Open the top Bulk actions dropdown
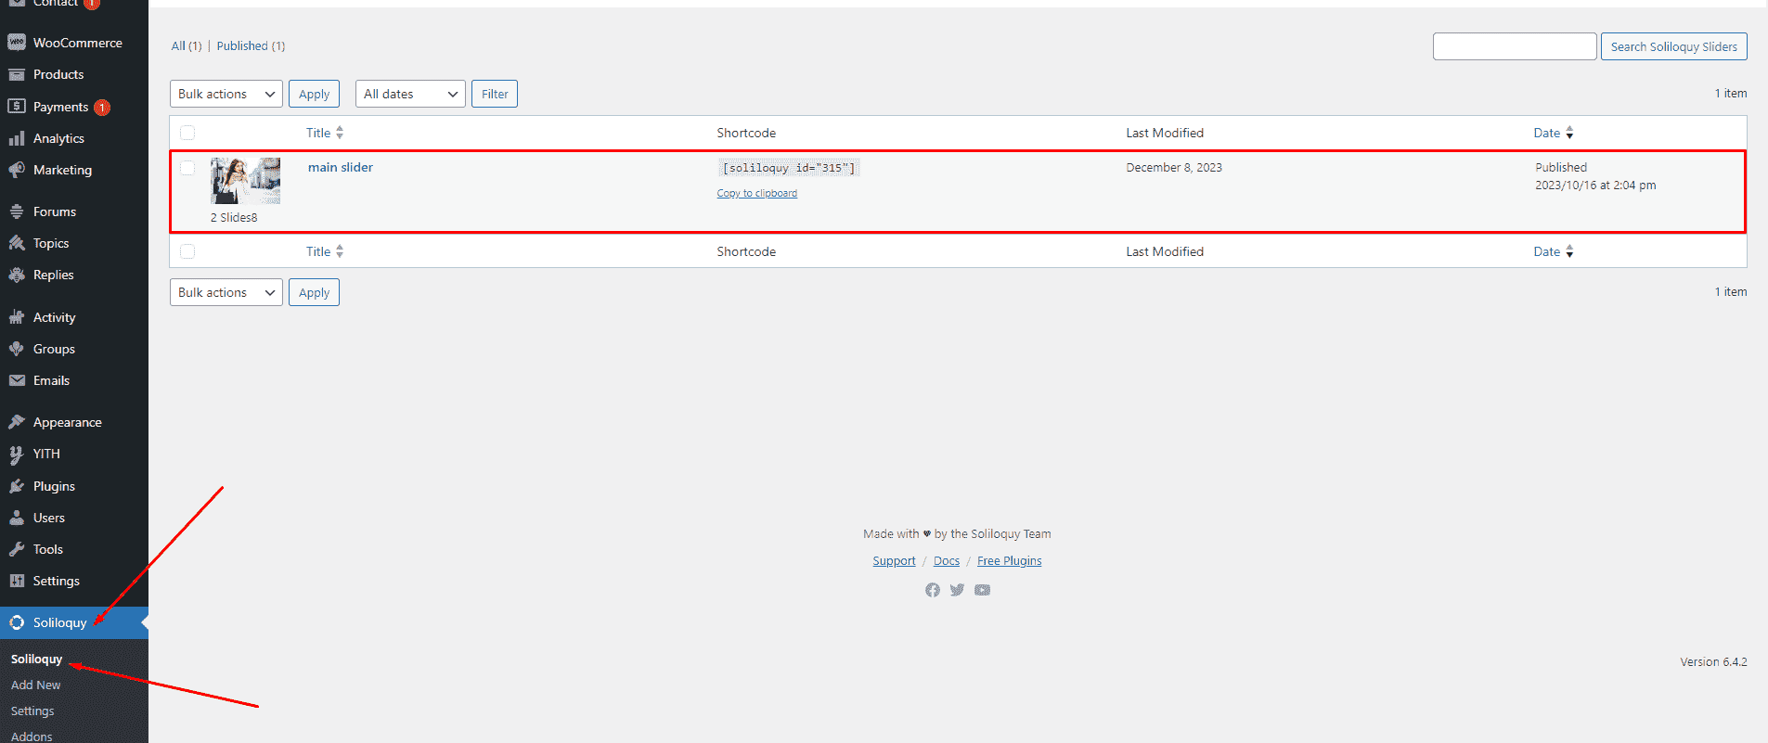Image resolution: width=1768 pixels, height=743 pixels. coord(226,94)
